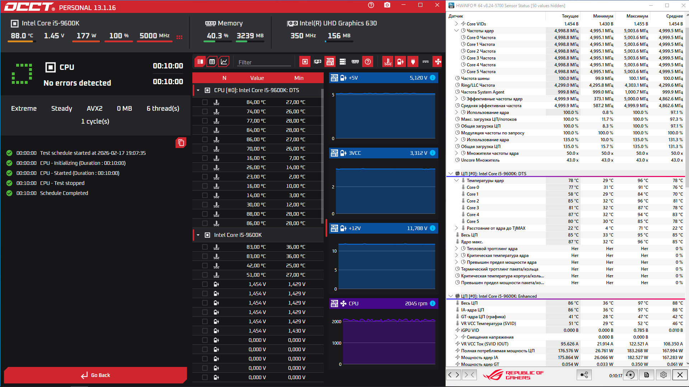Expand Core VIDs sensor entry
689x387 pixels.
click(456, 24)
